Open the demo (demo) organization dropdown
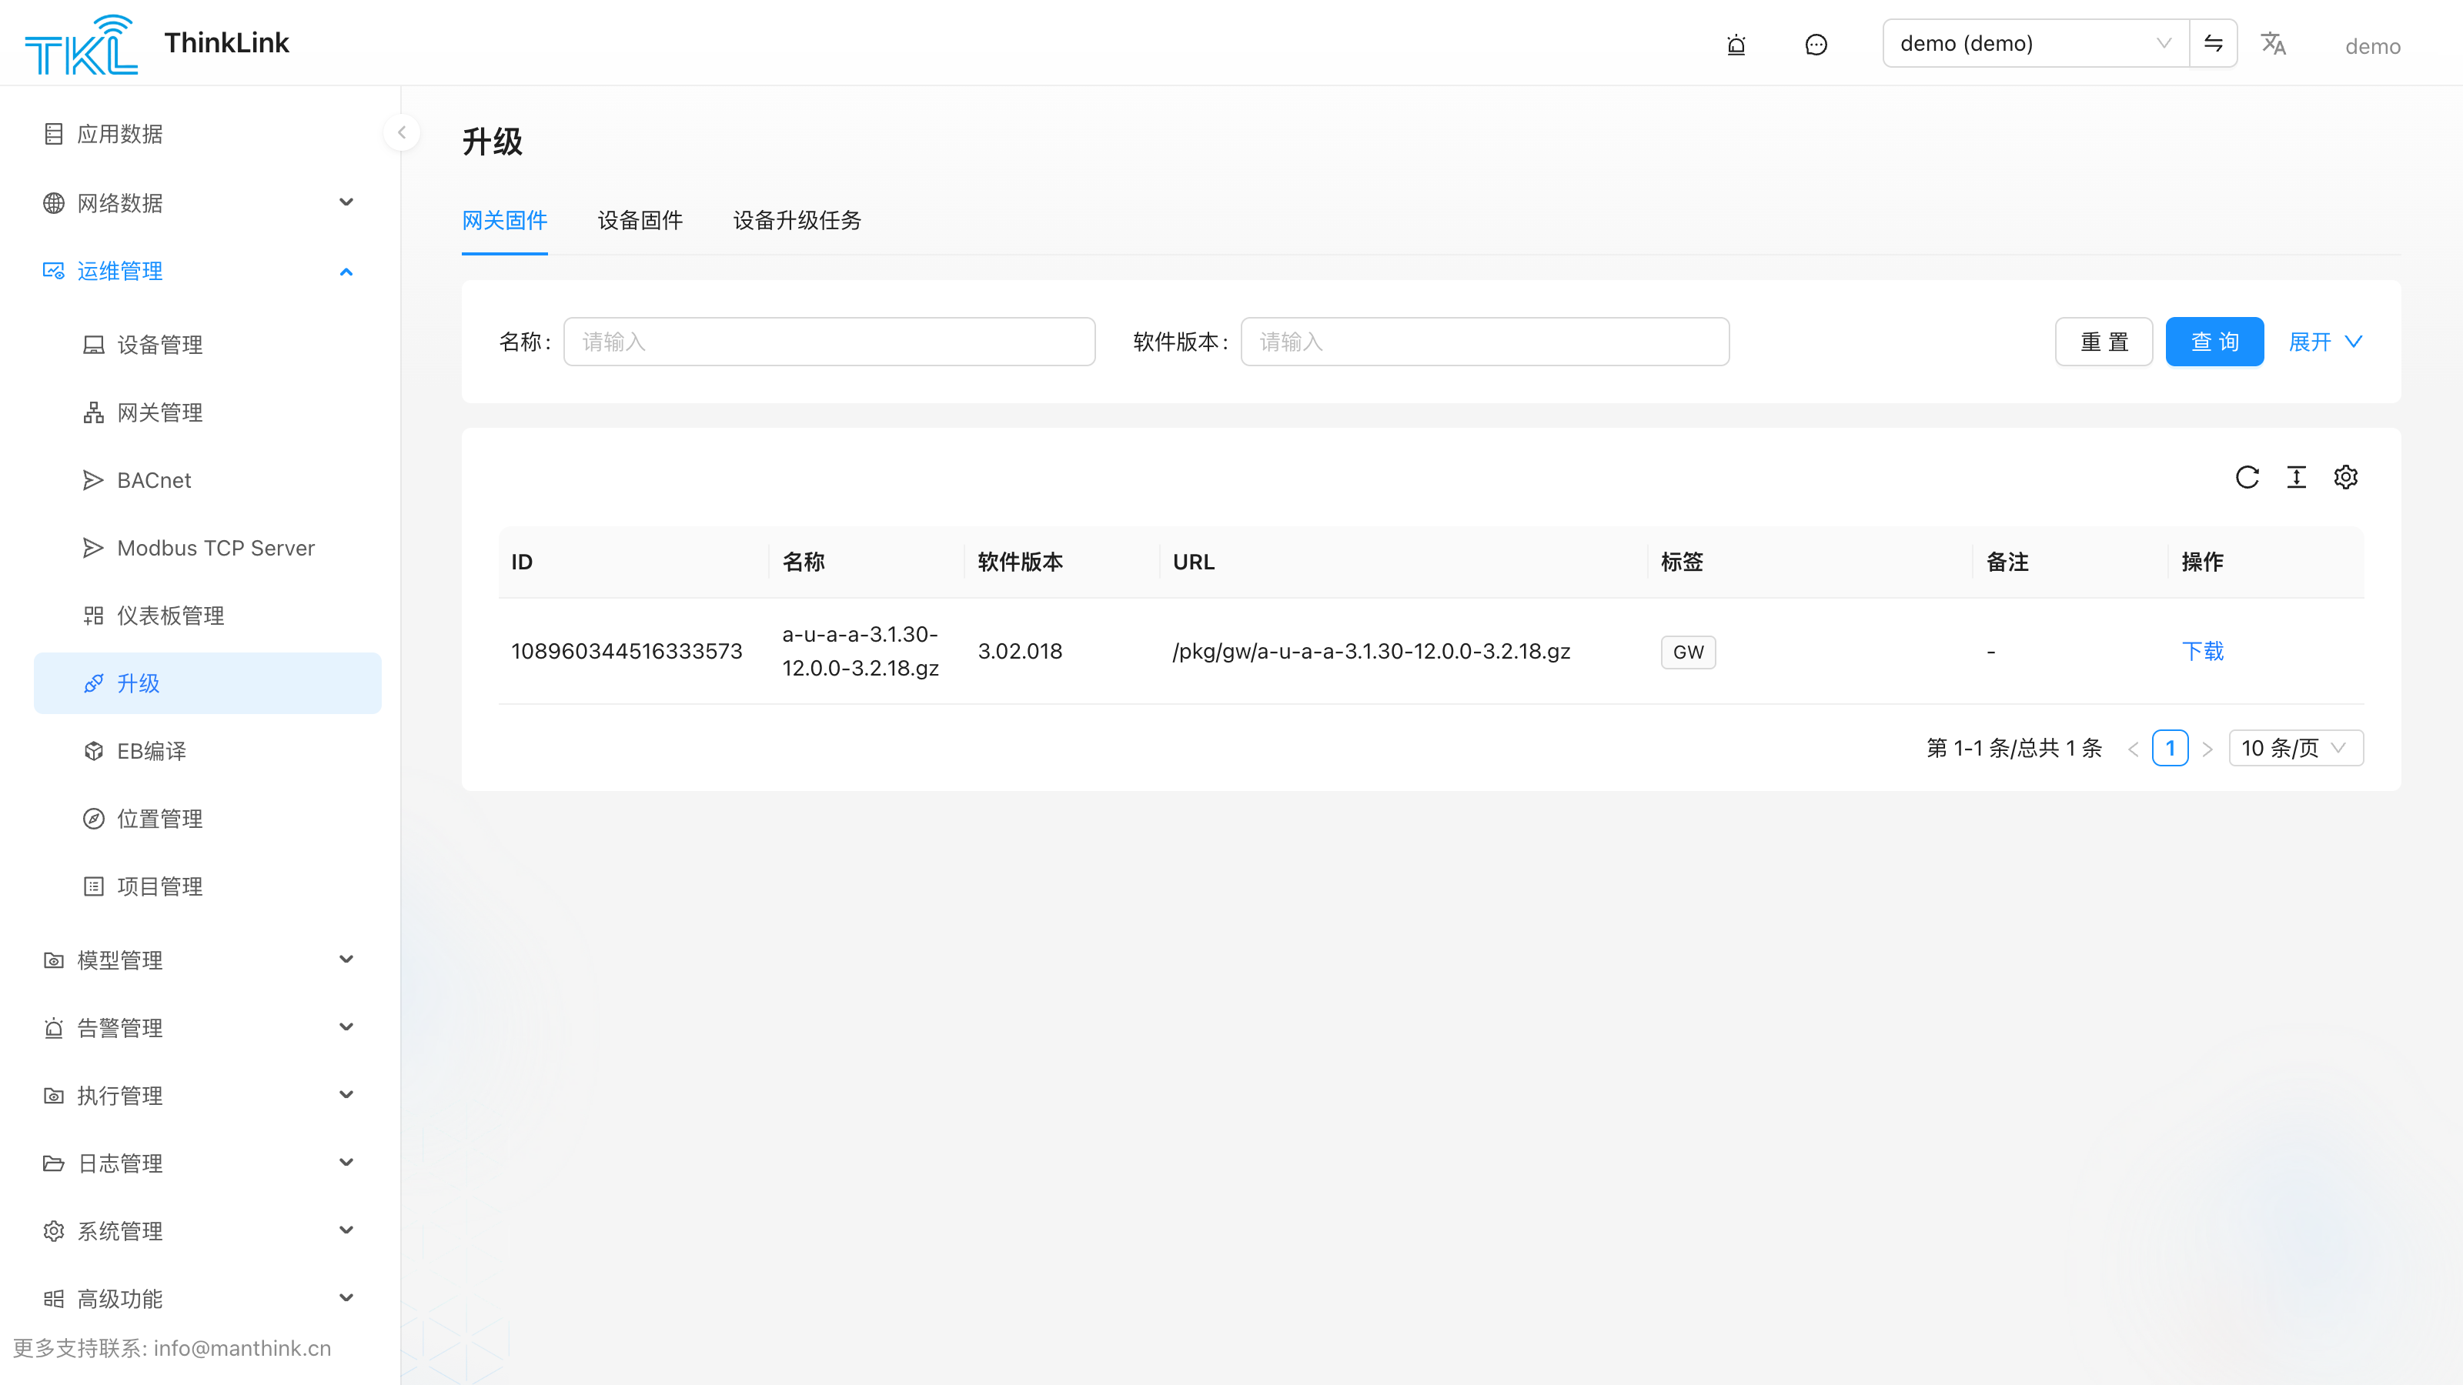This screenshot has width=2463, height=1385. point(2036,43)
